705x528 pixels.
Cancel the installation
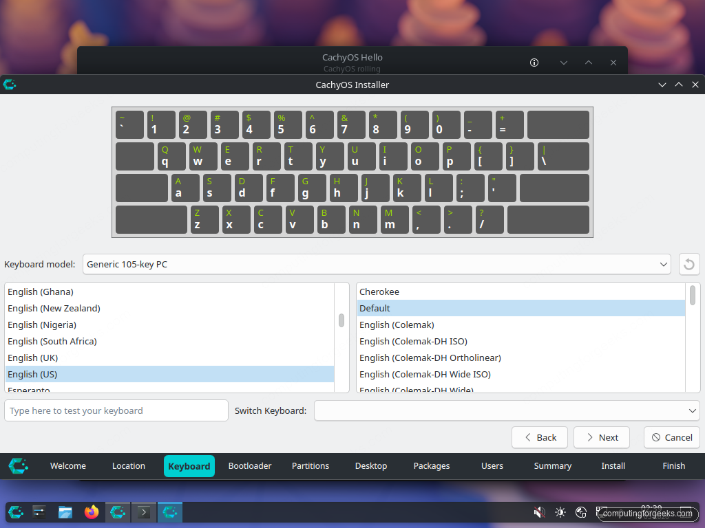[672, 437]
